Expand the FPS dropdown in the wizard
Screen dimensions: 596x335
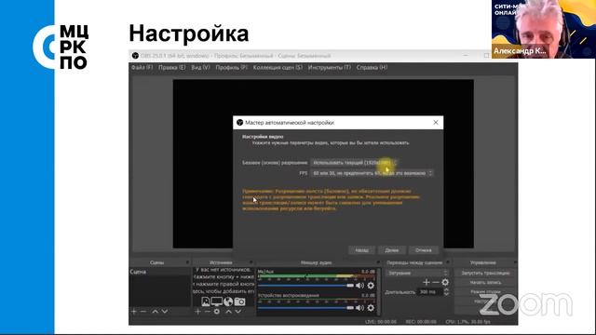372,173
